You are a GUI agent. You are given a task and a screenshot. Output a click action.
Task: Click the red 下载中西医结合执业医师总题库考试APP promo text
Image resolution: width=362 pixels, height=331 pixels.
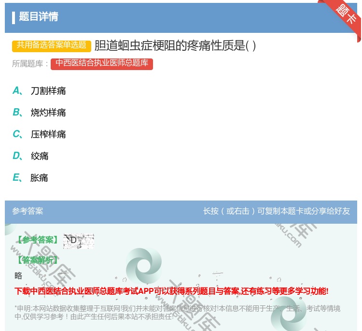(171, 291)
